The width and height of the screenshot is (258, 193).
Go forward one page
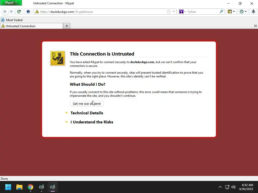11,12
